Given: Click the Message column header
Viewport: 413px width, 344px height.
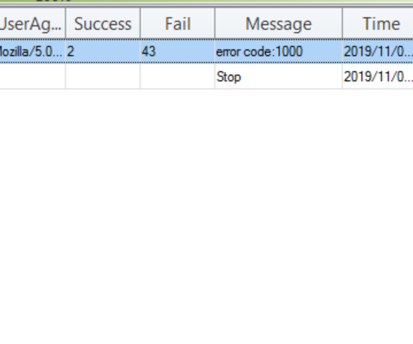Looking at the screenshot, I should pyautogui.click(x=278, y=24).
